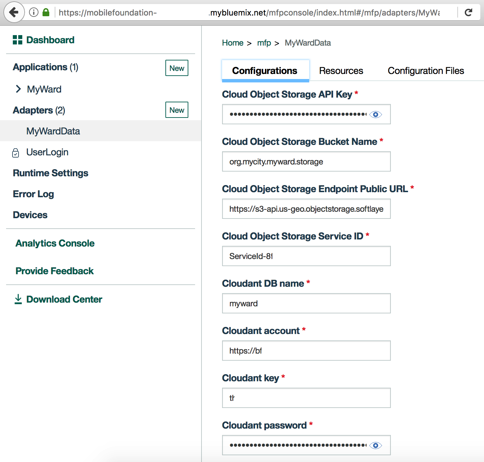
Task: Expand the MyWard application entry
Action: [x=18, y=89]
